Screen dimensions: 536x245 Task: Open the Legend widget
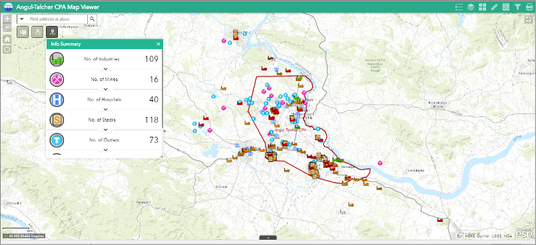point(459,7)
